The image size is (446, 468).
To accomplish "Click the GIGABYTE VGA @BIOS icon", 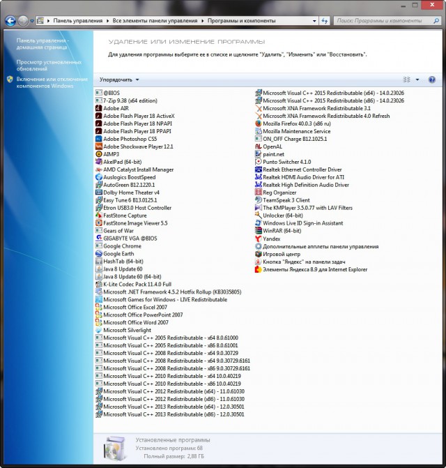I will (x=99, y=238).
